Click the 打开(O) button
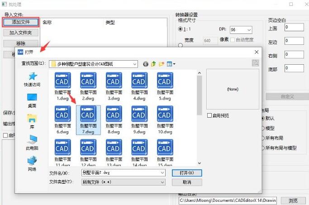 (x=187, y=173)
